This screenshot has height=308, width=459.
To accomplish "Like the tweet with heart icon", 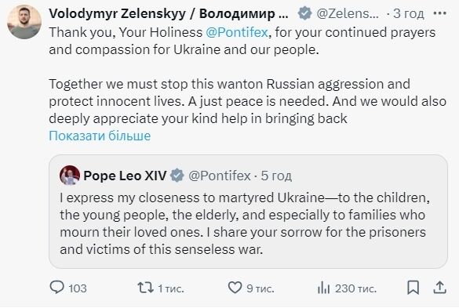I will [x=251, y=288].
